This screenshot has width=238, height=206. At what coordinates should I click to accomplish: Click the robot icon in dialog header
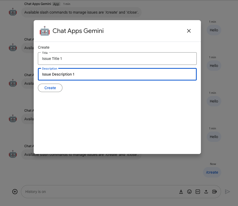[x=45, y=31]
